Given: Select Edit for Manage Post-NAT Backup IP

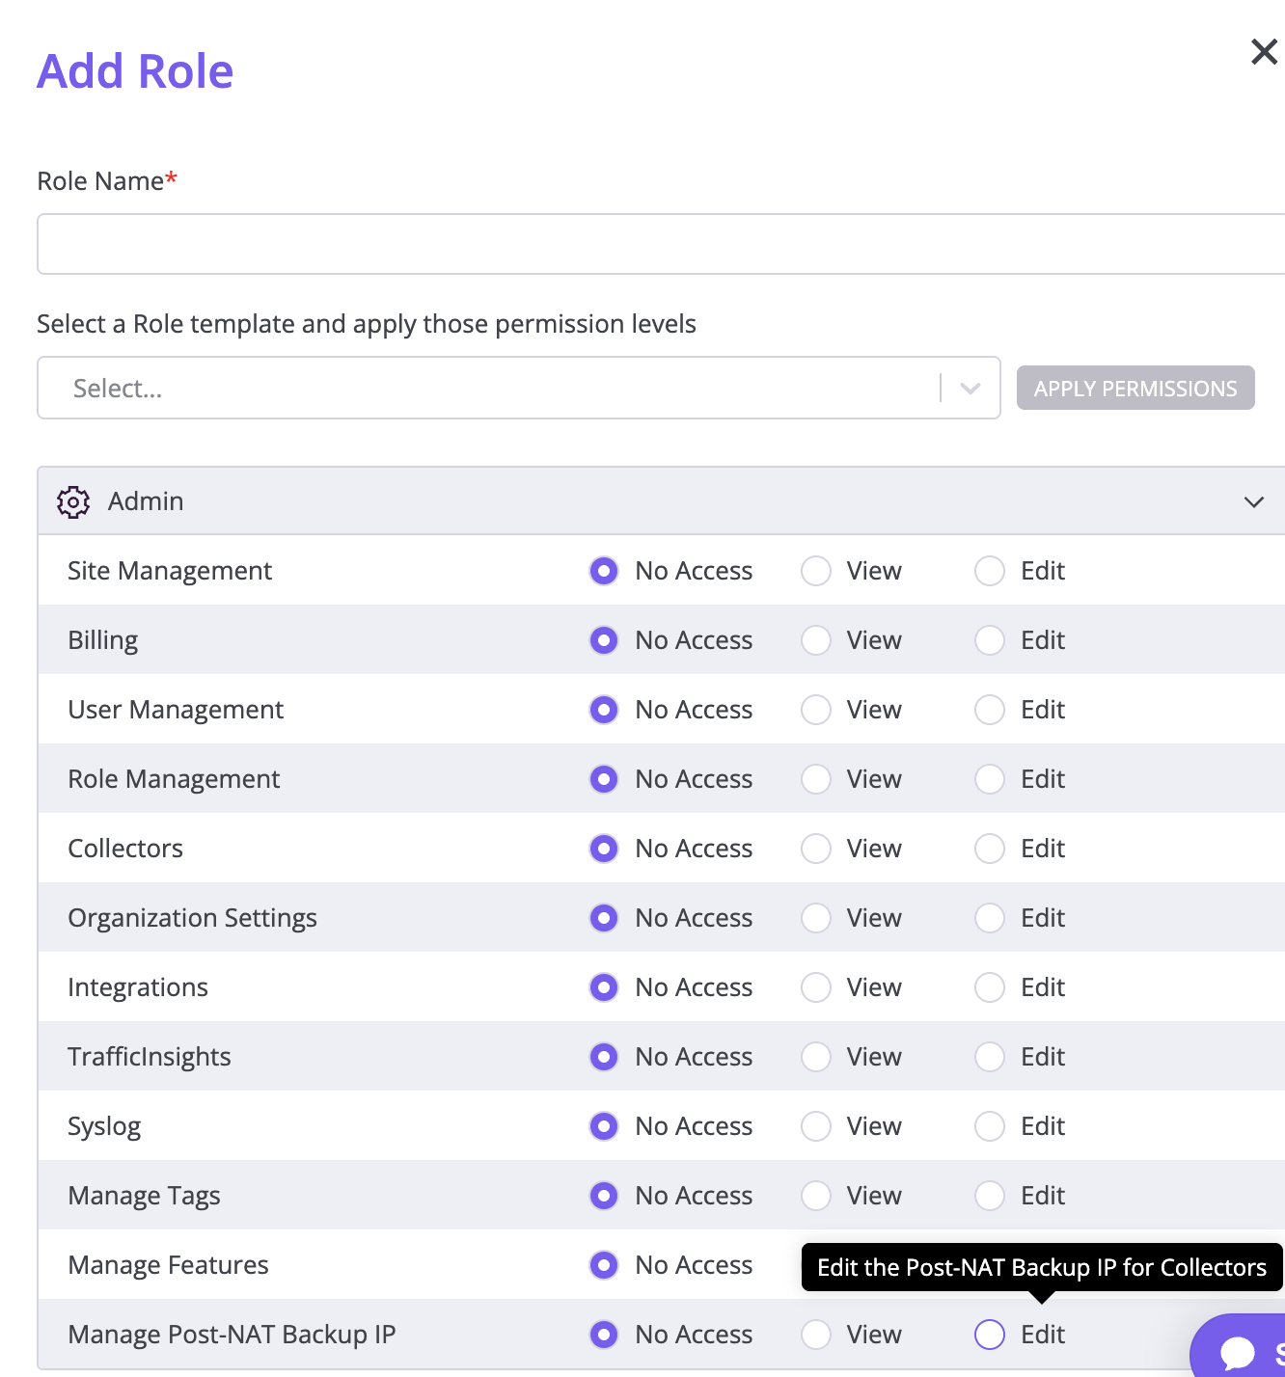Looking at the screenshot, I should tap(990, 1335).
